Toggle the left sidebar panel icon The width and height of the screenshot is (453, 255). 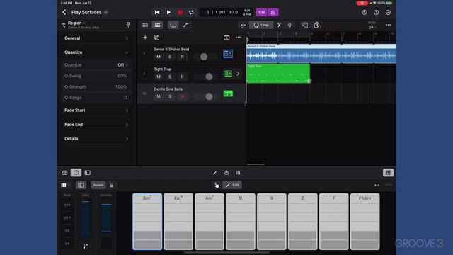[x=88, y=173]
